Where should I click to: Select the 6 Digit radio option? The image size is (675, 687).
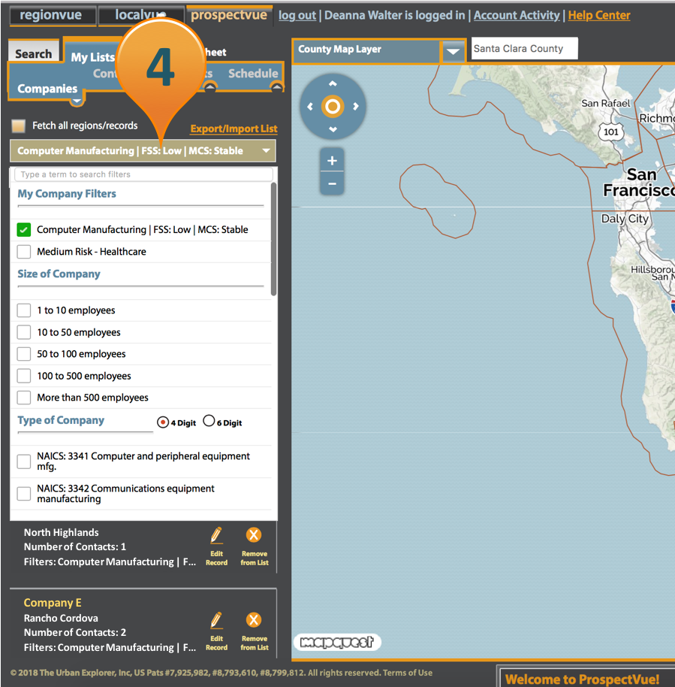coord(209,421)
